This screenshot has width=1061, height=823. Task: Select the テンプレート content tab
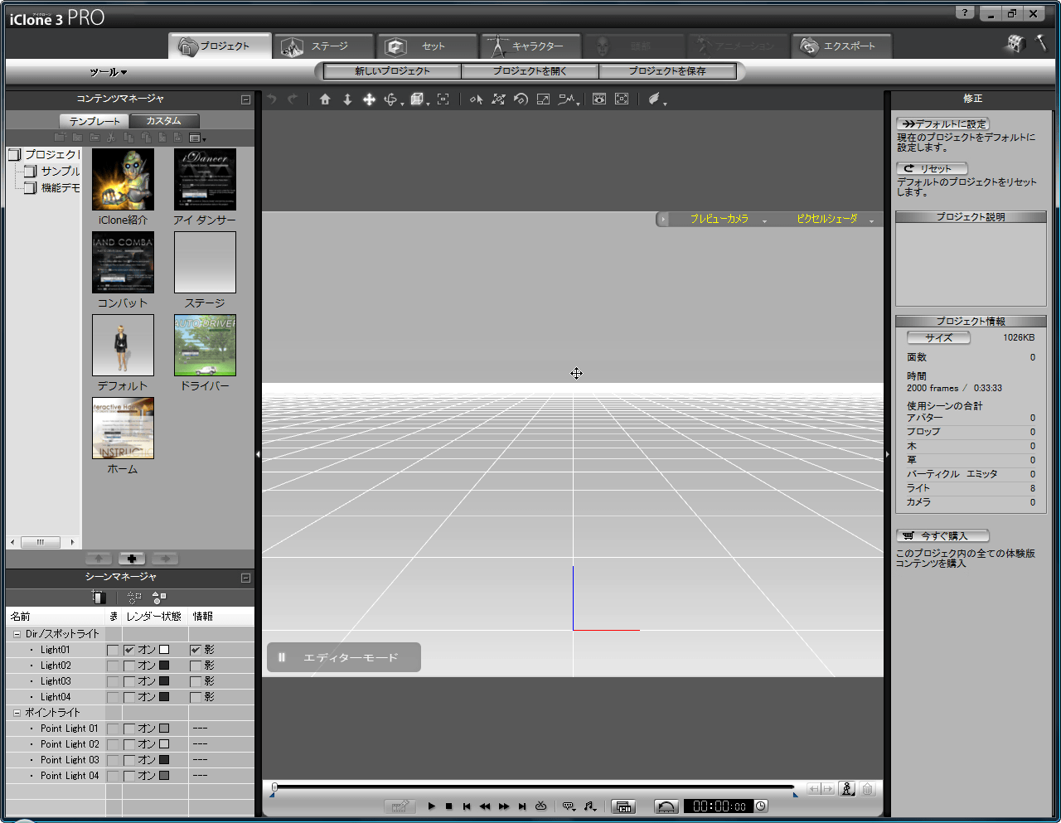94,121
